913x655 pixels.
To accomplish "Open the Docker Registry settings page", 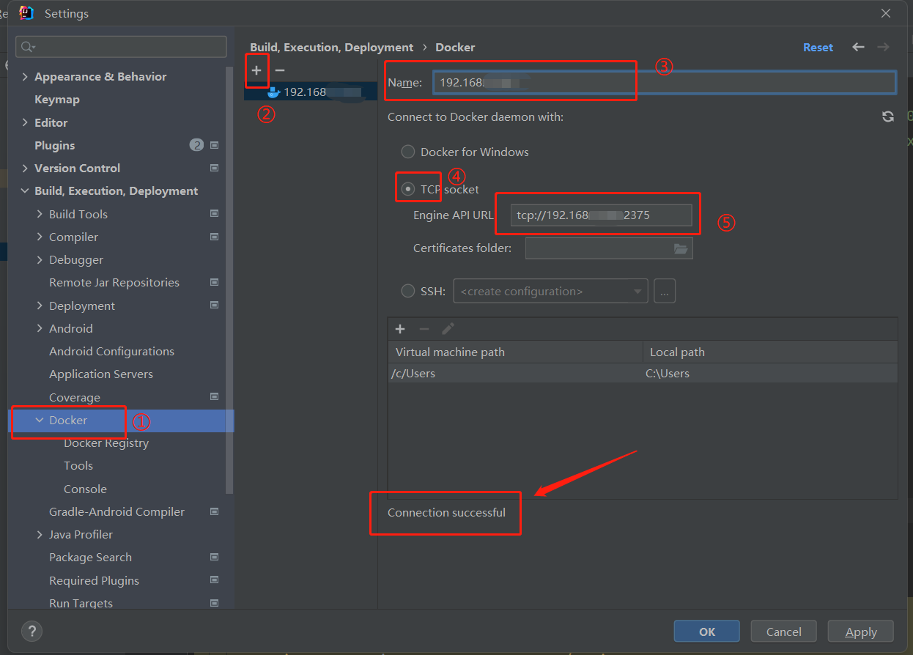I will pyautogui.click(x=106, y=443).
